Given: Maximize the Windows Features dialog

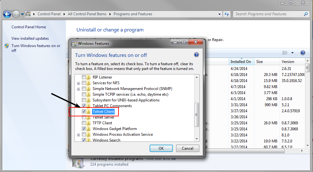Looking at the screenshot, I should point(184,42).
